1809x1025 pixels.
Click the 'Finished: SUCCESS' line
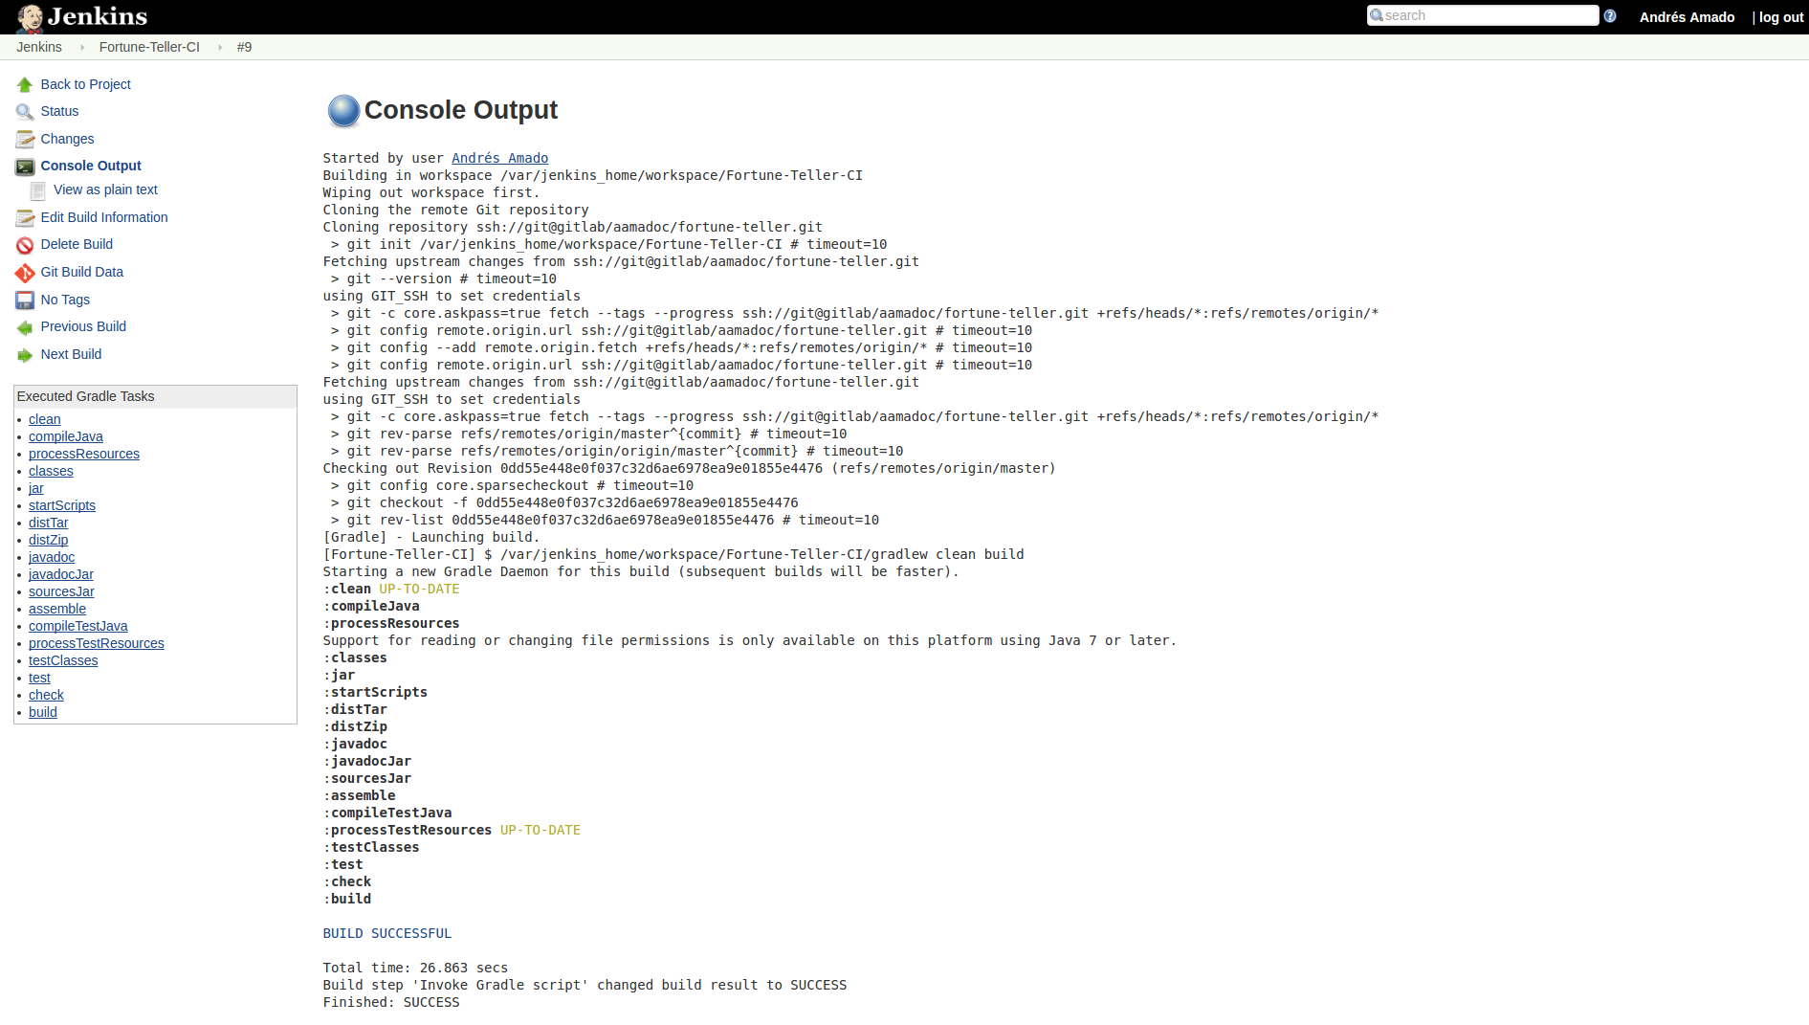(x=390, y=1002)
